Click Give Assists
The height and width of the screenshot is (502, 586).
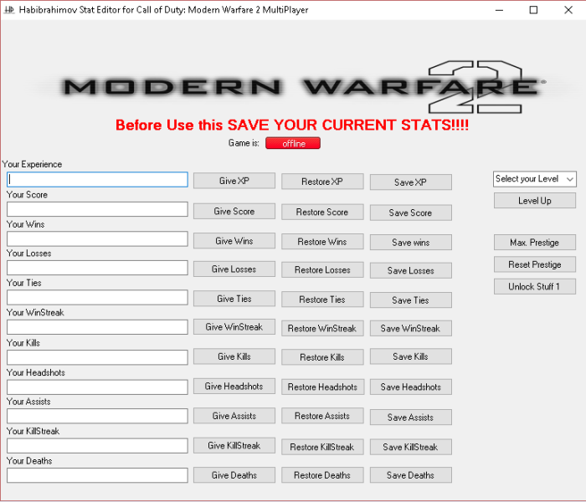234,416
